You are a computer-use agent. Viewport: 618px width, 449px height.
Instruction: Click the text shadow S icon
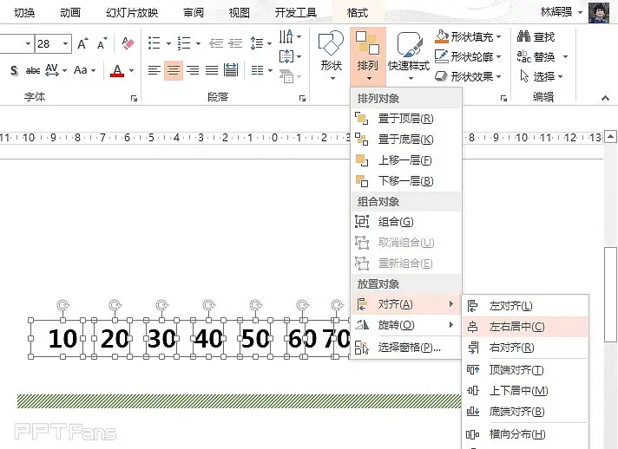14,70
